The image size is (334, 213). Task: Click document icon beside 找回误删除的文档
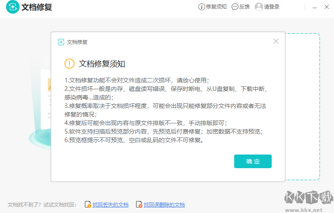coord(139,205)
